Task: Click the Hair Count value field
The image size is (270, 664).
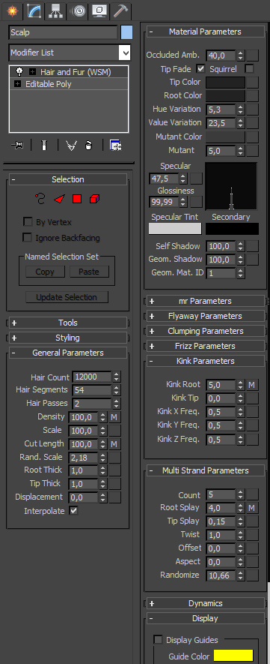Action: point(92,377)
